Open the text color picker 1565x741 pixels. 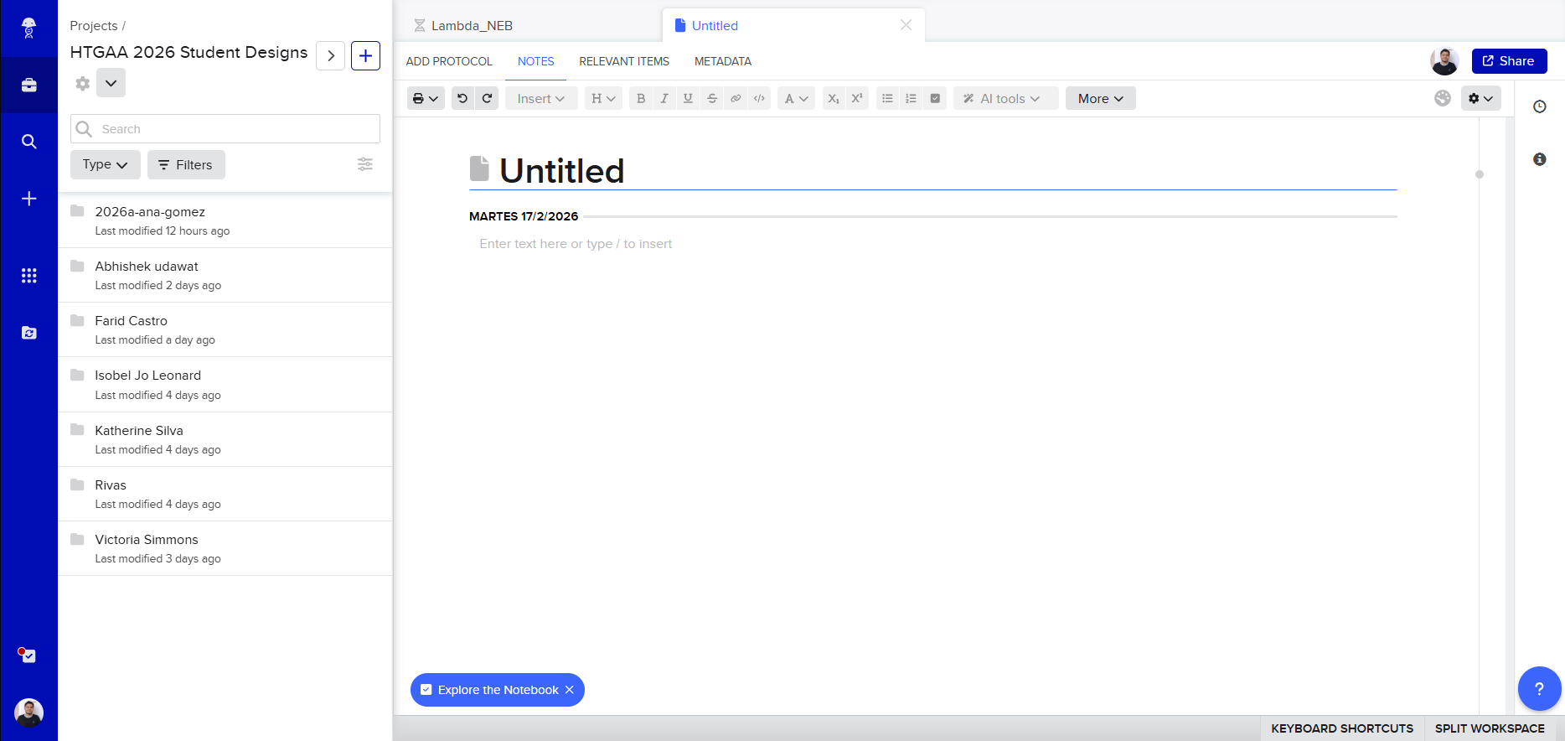click(795, 98)
